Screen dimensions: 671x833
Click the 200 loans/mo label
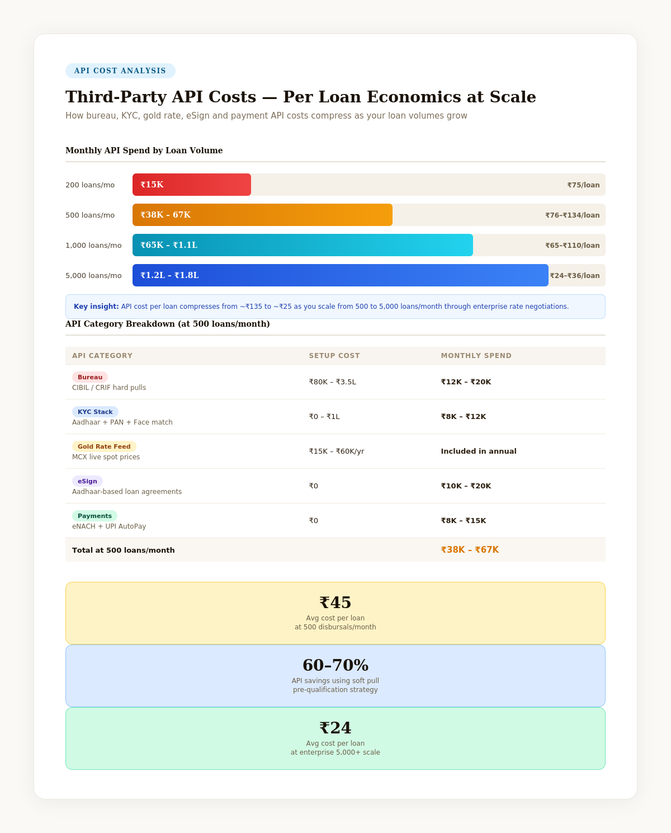[x=90, y=185]
